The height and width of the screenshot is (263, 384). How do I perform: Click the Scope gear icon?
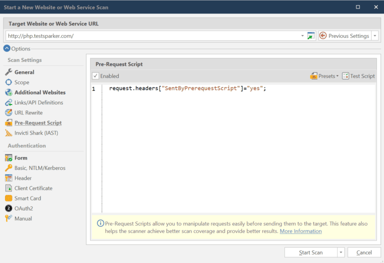[x=8, y=82]
